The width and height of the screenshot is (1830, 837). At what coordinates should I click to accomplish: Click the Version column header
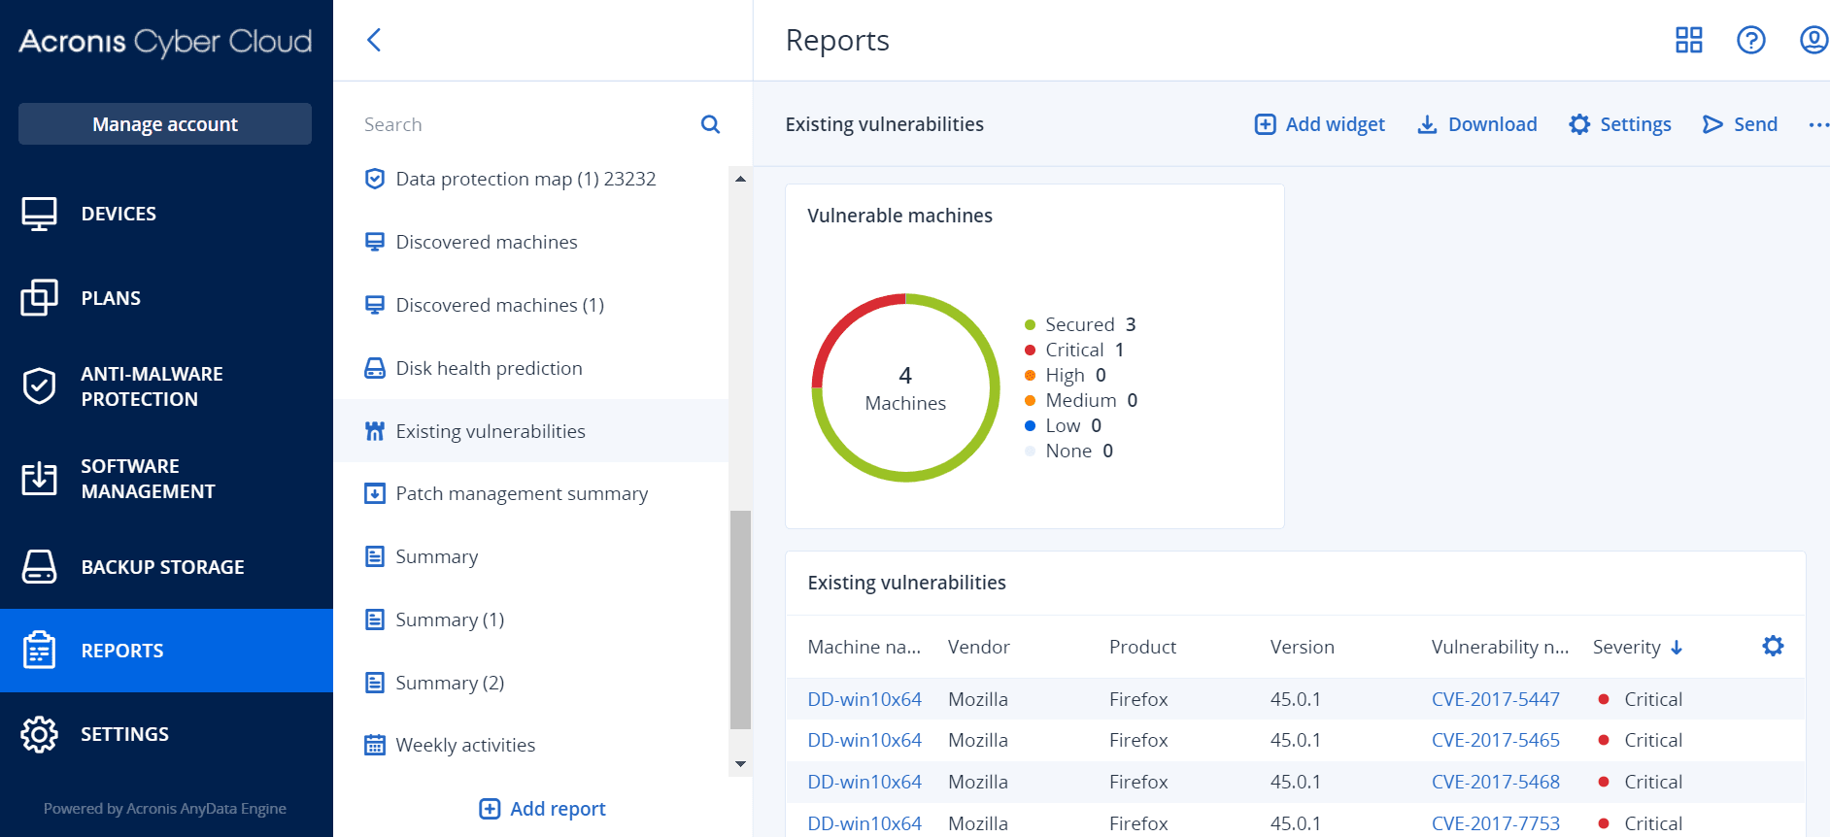(1302, 647)
